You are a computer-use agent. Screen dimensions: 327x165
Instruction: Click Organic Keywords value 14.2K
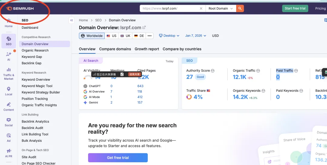[240, 97]
